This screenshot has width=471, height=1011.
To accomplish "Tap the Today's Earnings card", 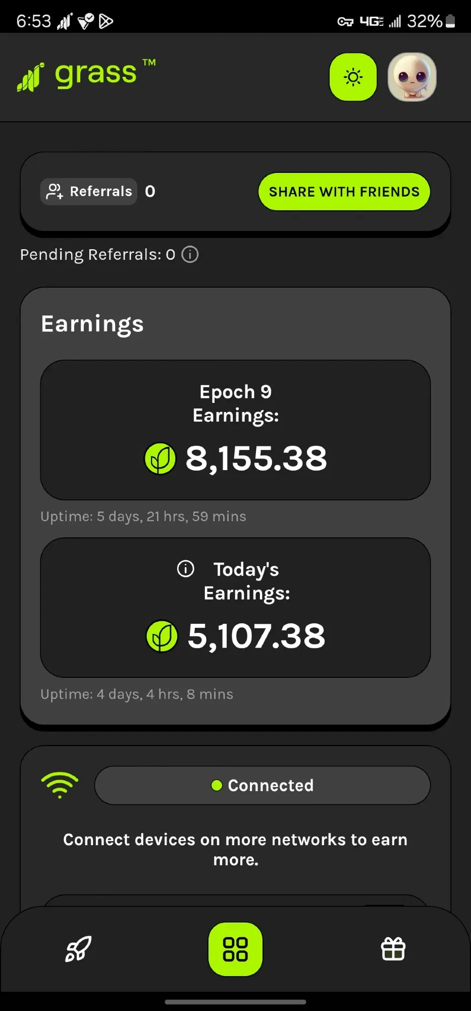I will (235, 608).
